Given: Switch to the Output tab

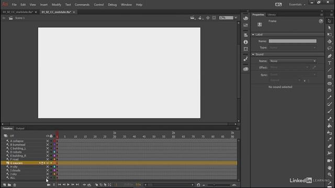Looking at the screenshot, I should (20, 128).
